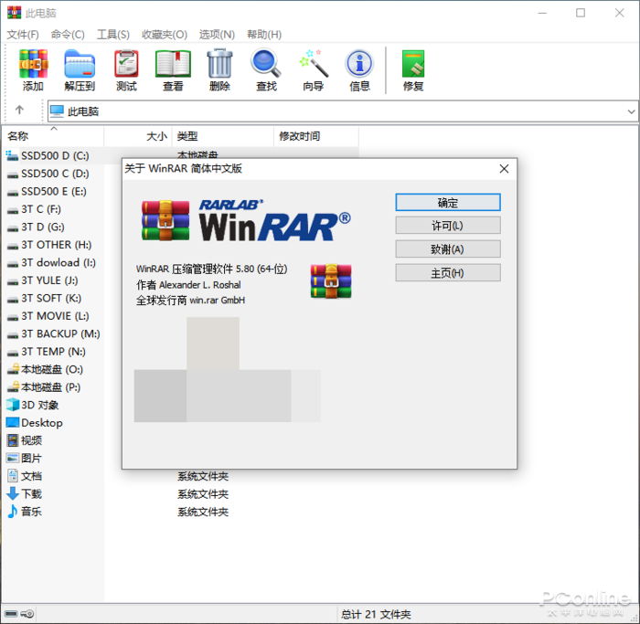Image resolution: width=640 pixels, height=624 pixels.
Task: Select the 下载 folder arrow icon
Action: 13,493
